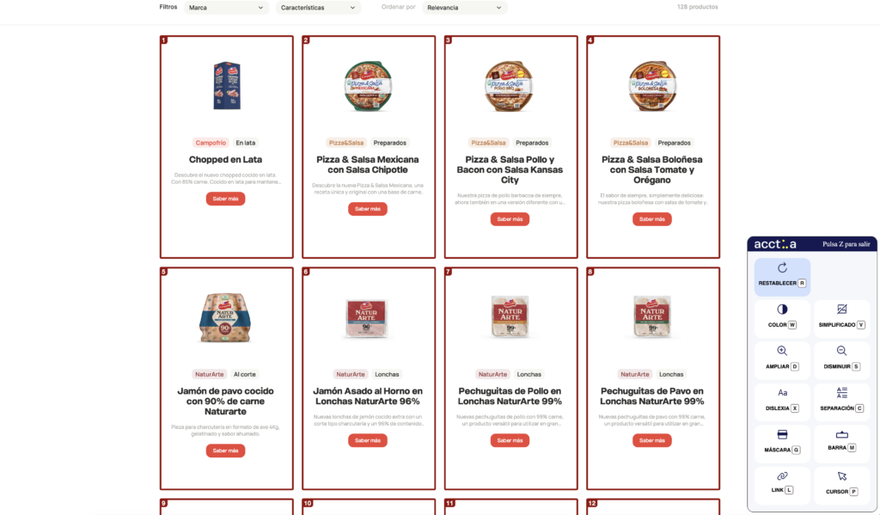The width and height of the screenshot is (880, 515).
Task: Open the Marca filter dropdown
Action: [x=226, y=8]
